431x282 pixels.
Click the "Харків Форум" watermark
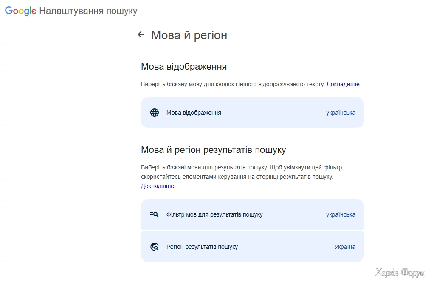click(x=400, y=273)
